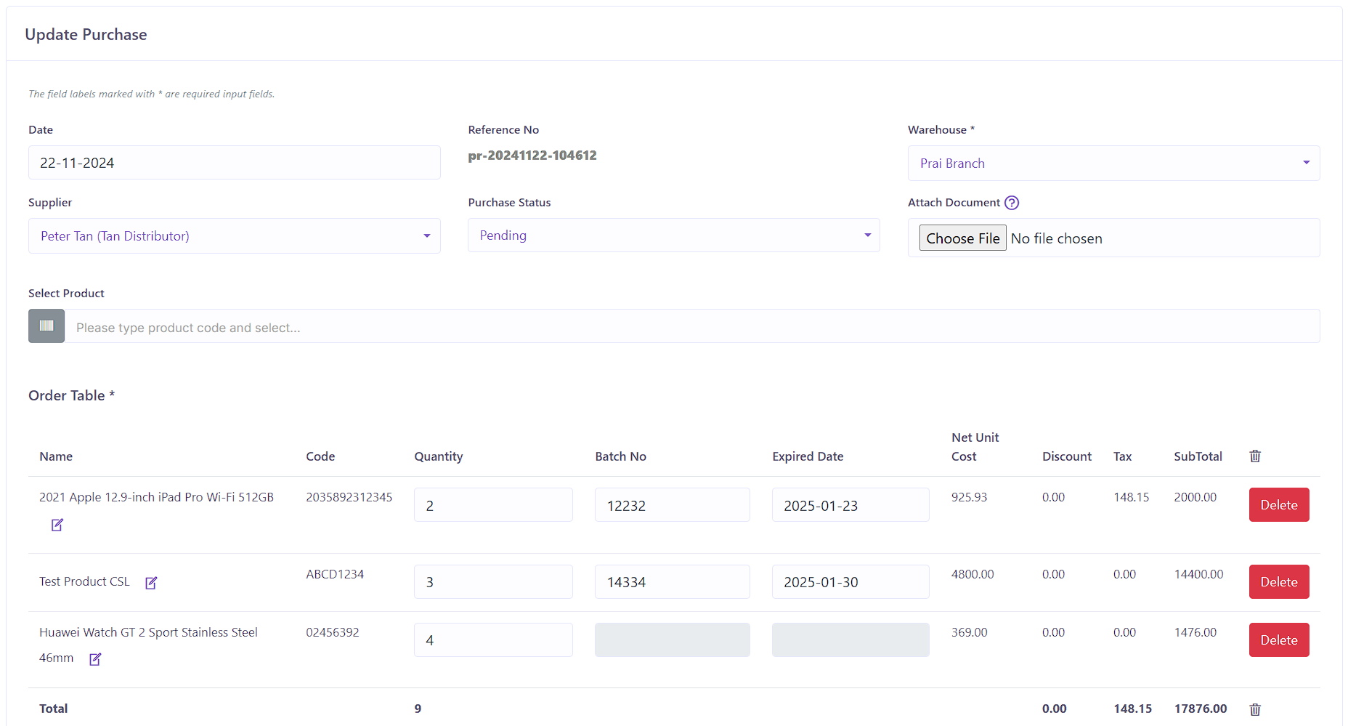This screenshot has height=726, width=1348.
Task: Click the tax value 148.15 in iPad row
Action: click(x=1131, y=497)
